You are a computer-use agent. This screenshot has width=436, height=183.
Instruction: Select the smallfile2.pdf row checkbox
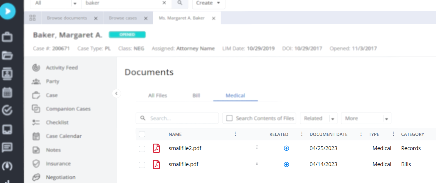click(x=142, y=149)
